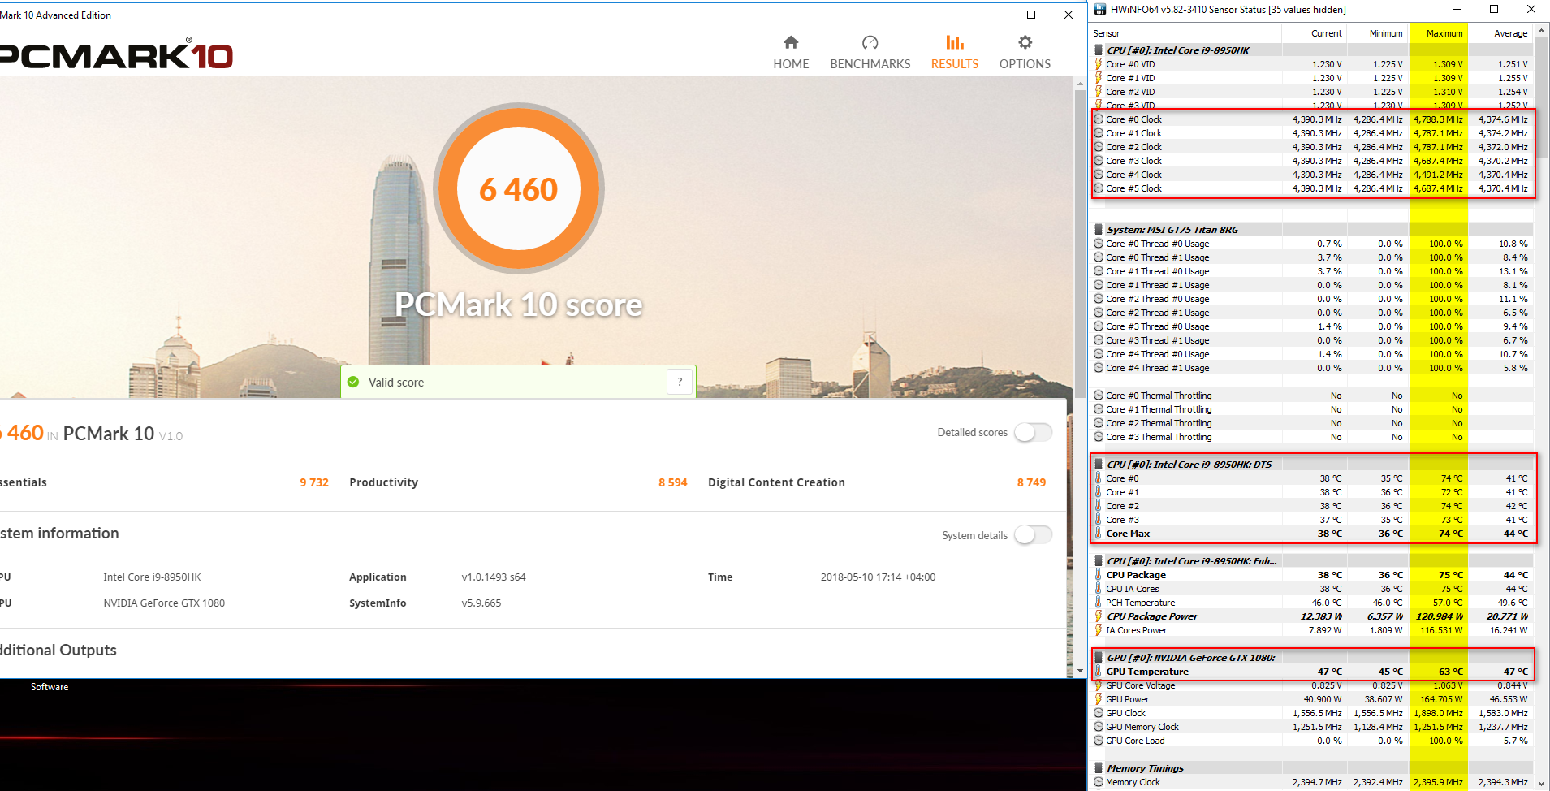The width and height of the screenshot is (1550, 791).
Task: Click the GPU Temperature thermometer icon
Action: [1099, 672]
